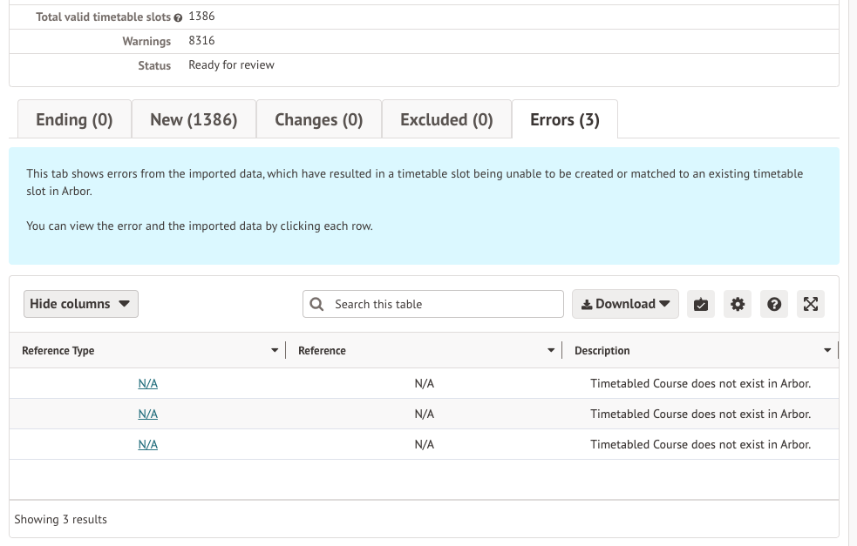
Task: Open table settings gear icon
Action: pos(738,304)
